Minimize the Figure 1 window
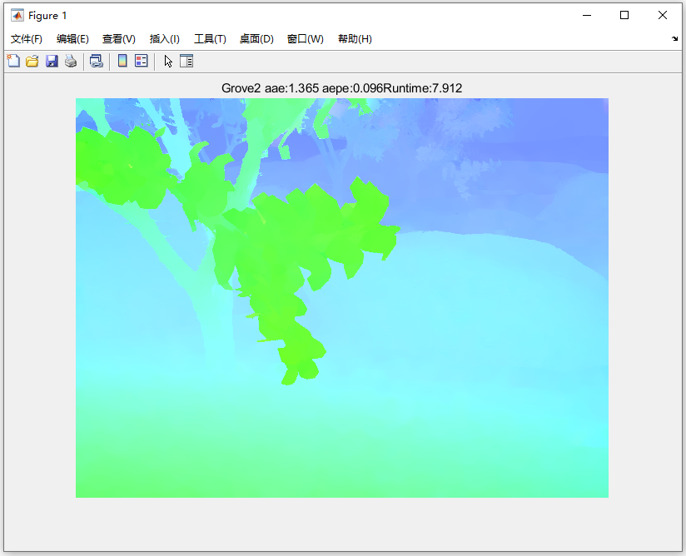686x556 pixels. (587, 15)
